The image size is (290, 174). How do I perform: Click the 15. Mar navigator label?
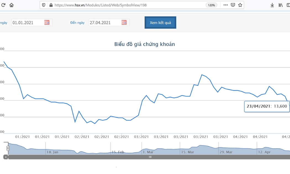tap(188, 152)
